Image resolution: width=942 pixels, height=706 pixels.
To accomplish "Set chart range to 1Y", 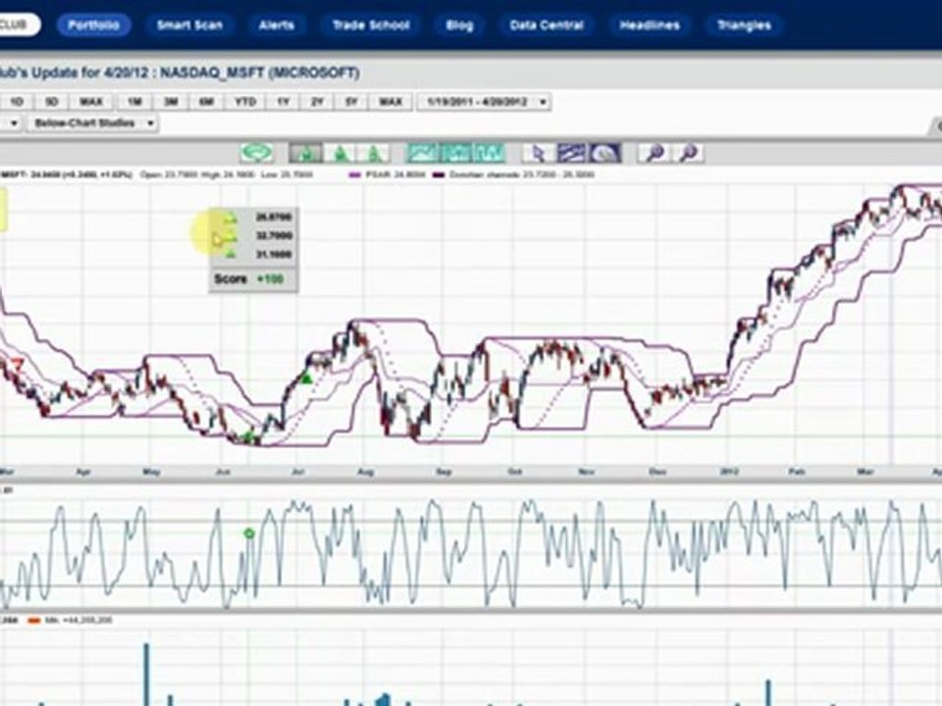I will [283, 102].
